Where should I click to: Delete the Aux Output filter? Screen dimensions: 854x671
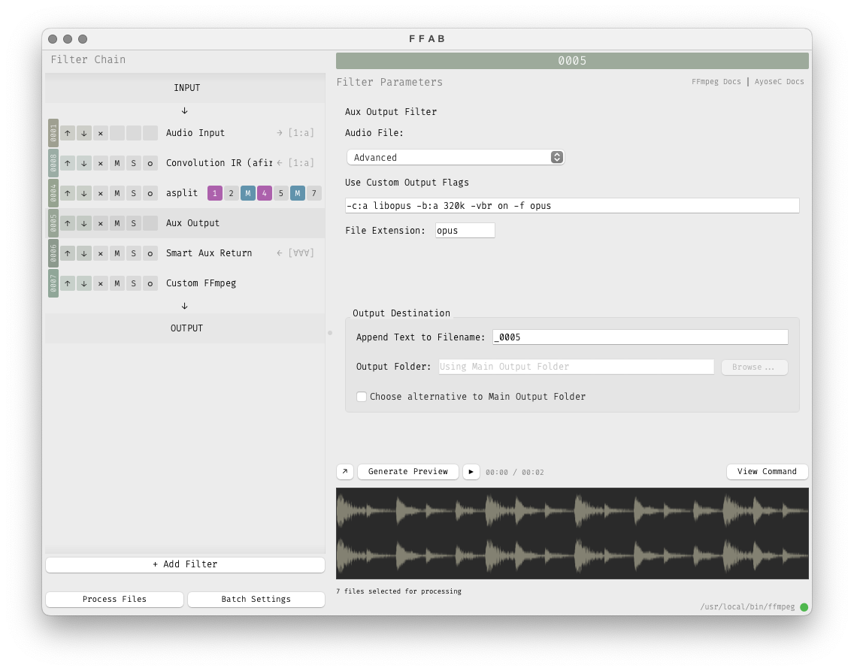click(101, 223)
